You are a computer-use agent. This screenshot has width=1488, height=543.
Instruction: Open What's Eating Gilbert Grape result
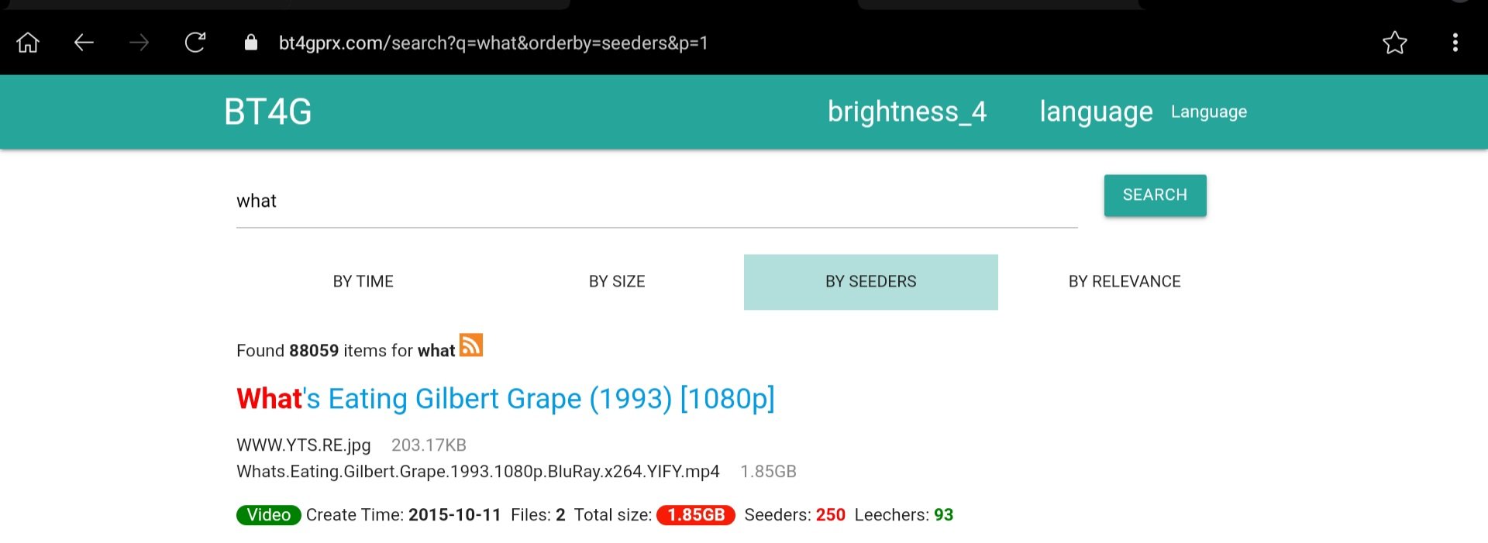[x=505, y=398]
